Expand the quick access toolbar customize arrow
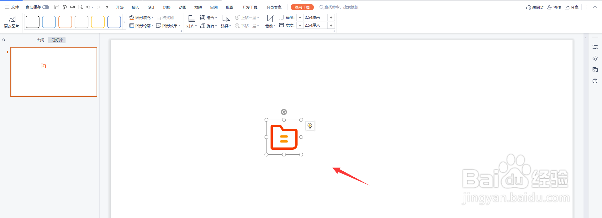602x218 pixels. pos(107,7)
